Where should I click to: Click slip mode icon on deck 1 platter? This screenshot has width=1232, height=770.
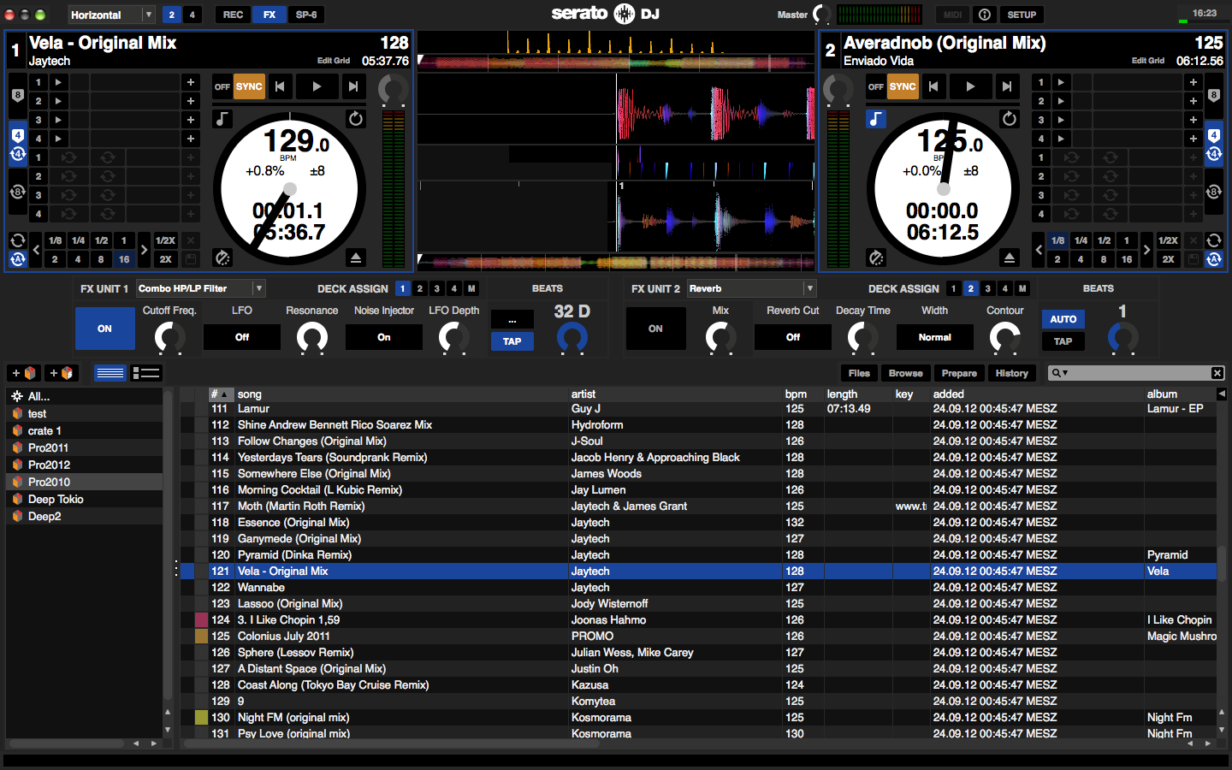tap(222, 258)
